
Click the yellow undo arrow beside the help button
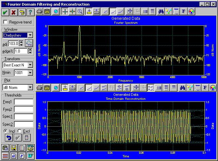pos(22,12)
